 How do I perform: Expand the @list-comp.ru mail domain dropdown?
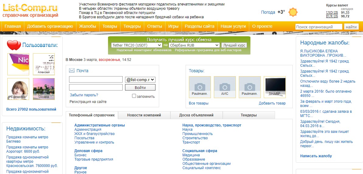click(x=140, y=80)
